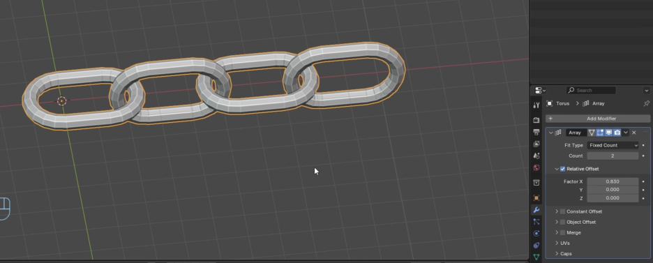Open the Particles properties tab
Viewport: 653px width, 263px height.
click(536, 222)
